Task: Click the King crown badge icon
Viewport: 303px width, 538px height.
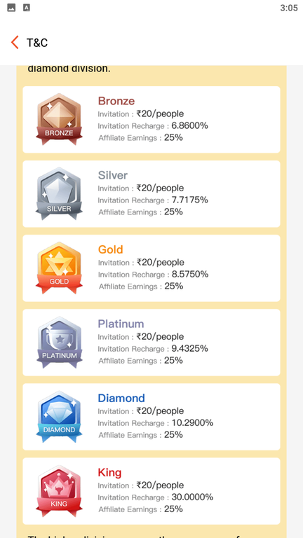Action: [59, 490]
